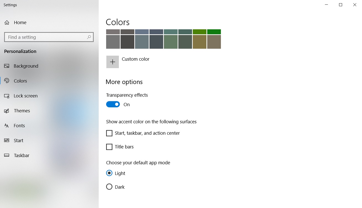
Task: Click the Fonts icon
Action: (x=7, y=126)
